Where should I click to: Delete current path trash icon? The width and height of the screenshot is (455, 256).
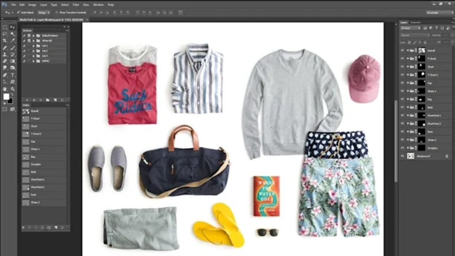(x=62, y=228)
